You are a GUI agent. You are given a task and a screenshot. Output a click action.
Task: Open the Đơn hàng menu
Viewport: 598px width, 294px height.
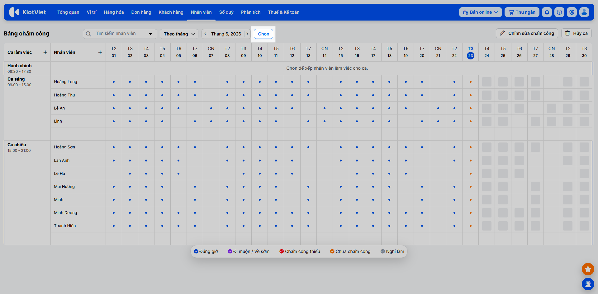tap(141, 12)
